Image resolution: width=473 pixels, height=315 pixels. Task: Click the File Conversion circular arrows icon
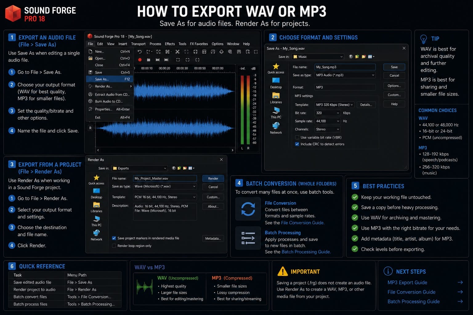point(248,209)
